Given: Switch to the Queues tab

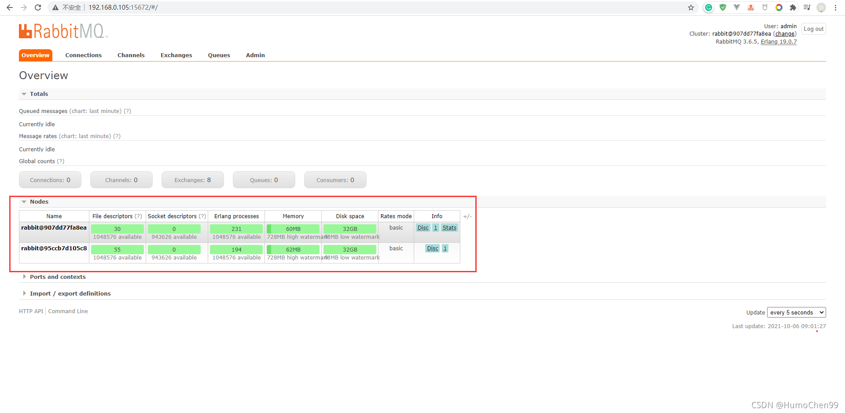Looking at the screenshot, I should click(x=219, y=55).
